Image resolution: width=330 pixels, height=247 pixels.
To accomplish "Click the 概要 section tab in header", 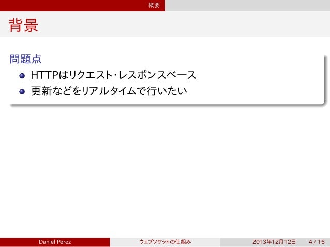I will coord(154,5).
